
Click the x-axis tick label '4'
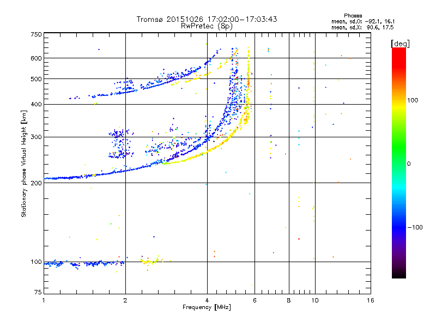(207, 300)
